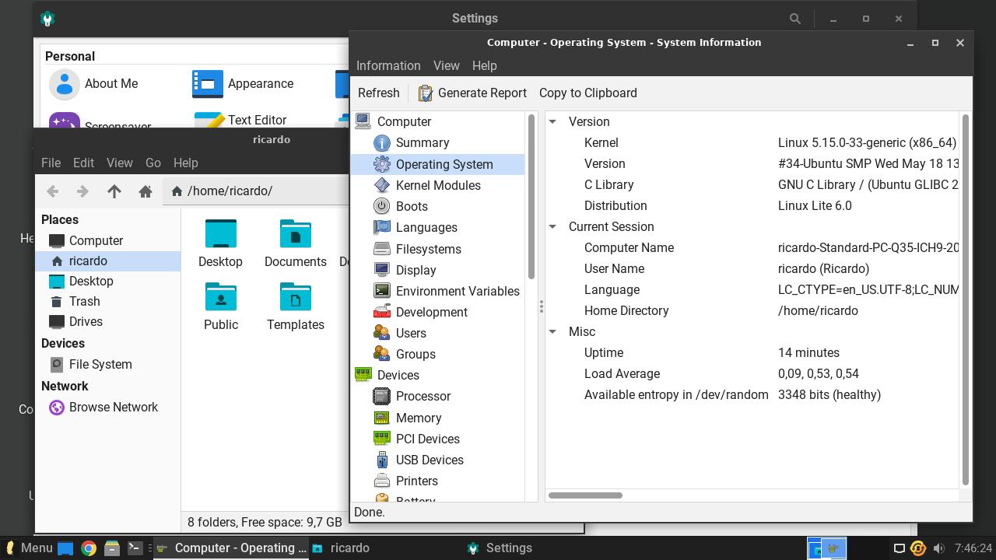Screen dimensions: 996x560
Task: Open the File menu in file manager
Action: (51, 163)
